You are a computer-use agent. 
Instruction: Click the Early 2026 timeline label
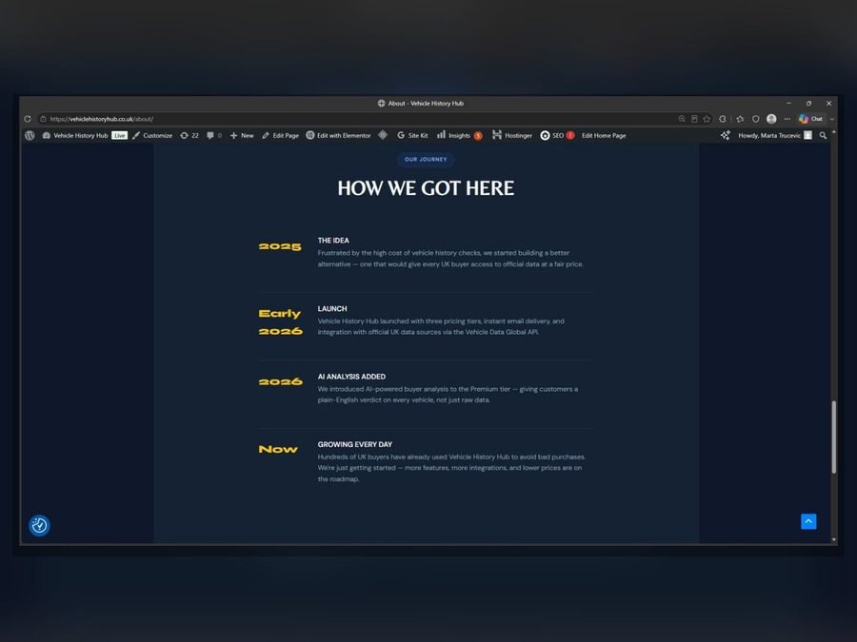pos(280,322)
